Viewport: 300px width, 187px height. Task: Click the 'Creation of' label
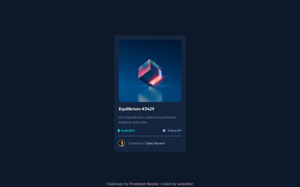click(136, 143)
